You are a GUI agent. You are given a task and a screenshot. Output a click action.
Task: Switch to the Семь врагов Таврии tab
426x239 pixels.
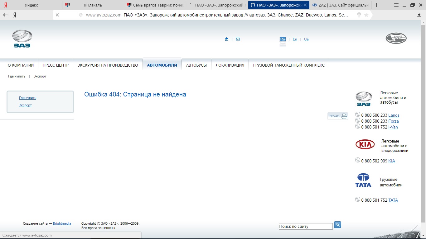[x=155, y=5]
